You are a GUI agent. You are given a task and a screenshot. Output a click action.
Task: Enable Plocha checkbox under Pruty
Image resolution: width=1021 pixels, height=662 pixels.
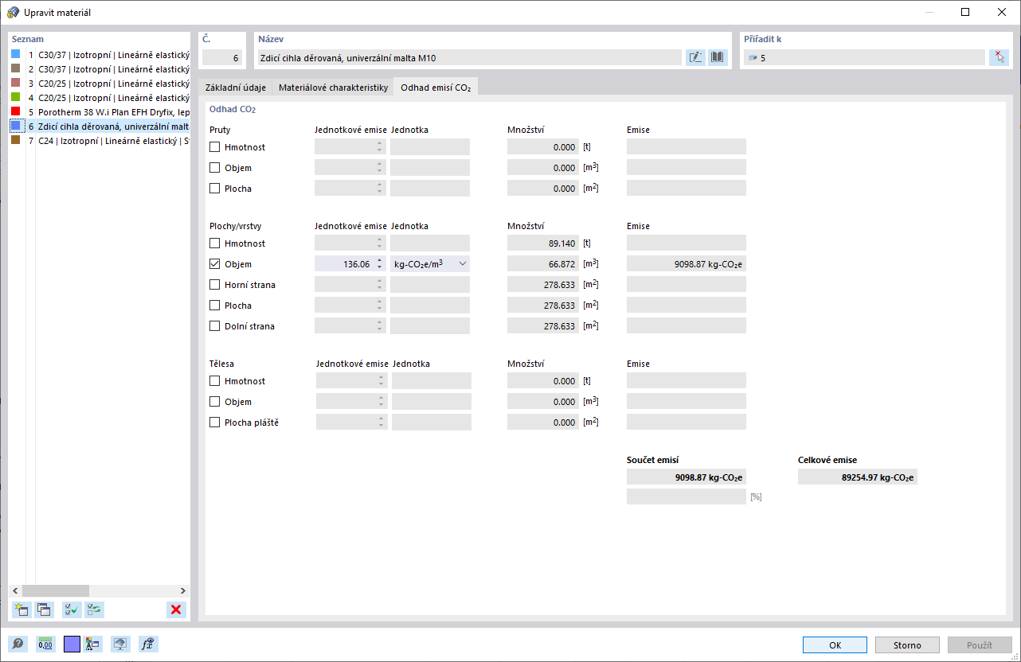[x=214, y=189]
